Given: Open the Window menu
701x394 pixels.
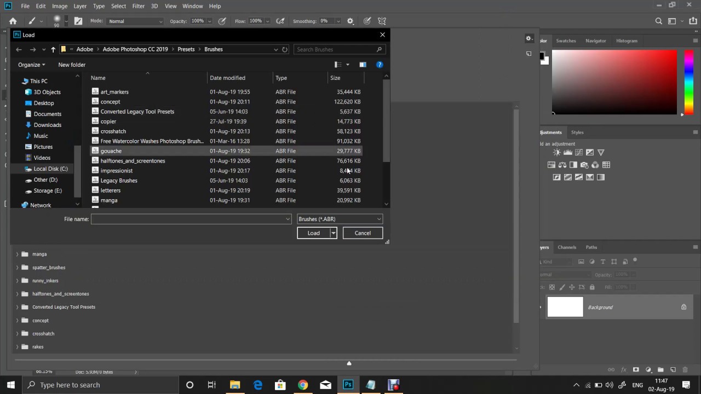Looking at the screenshot, I should [193, 6].
